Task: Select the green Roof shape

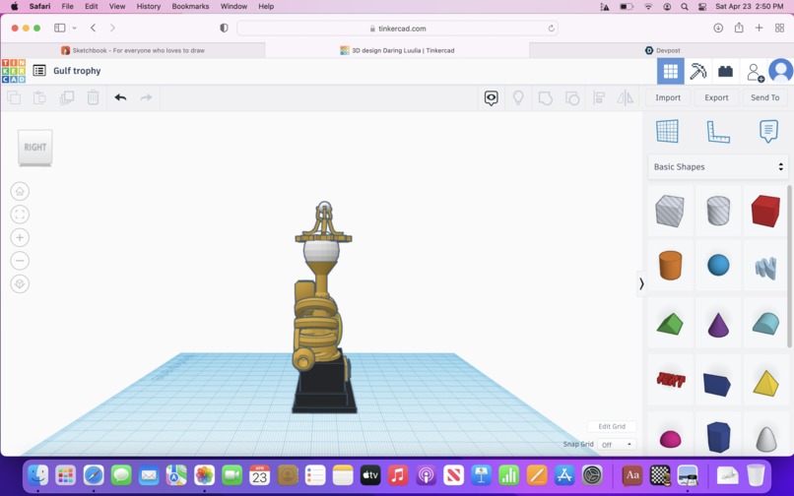Action: (x=670, y=324)
